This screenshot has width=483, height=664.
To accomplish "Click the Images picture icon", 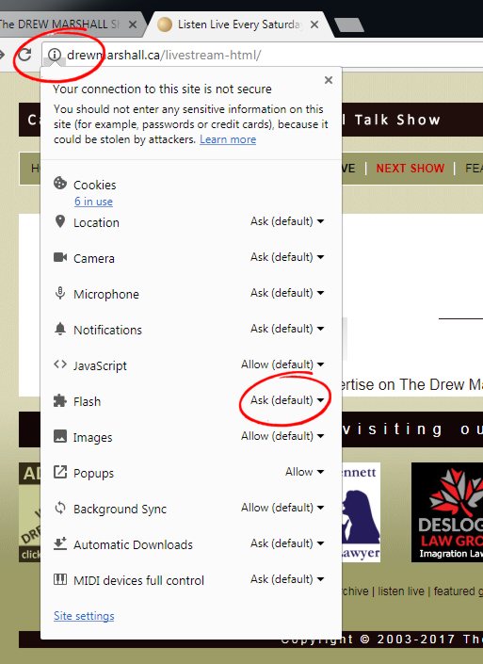I will [60, 436].
